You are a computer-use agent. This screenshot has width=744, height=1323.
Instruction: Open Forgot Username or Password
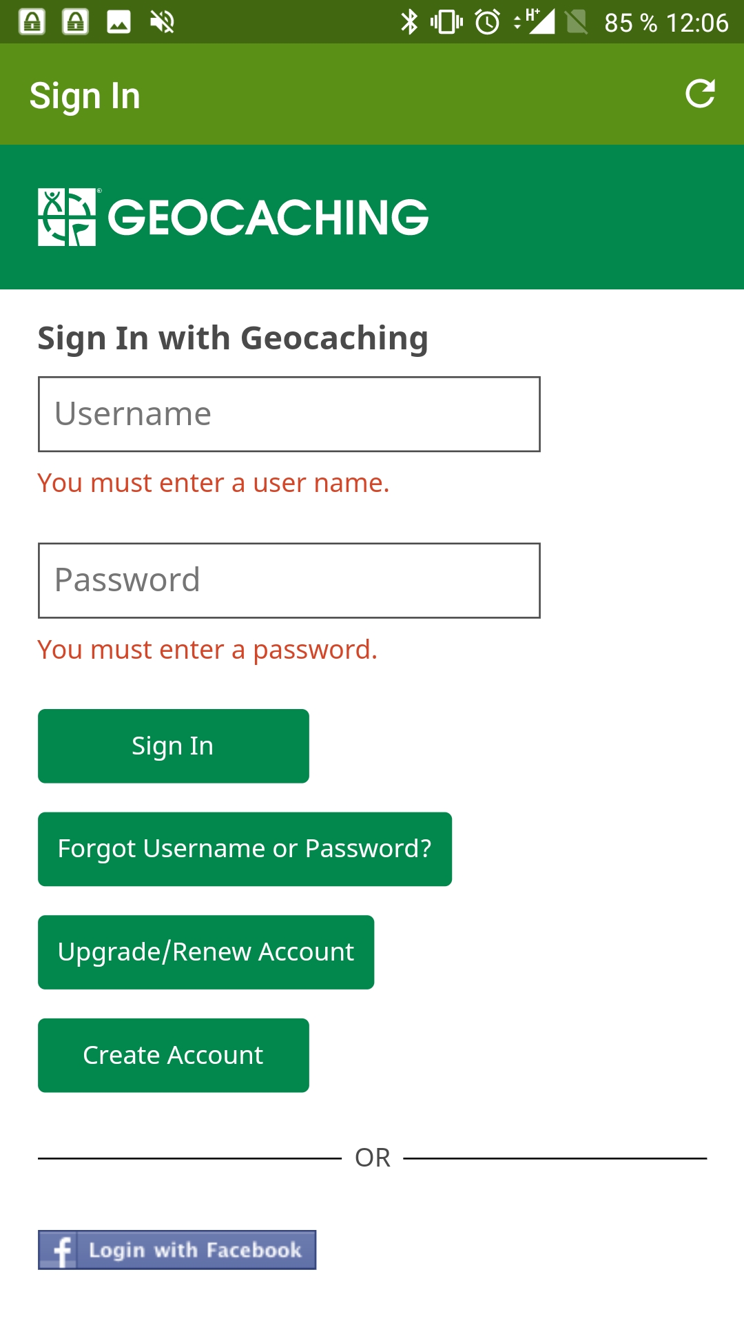tap(245, 849)
